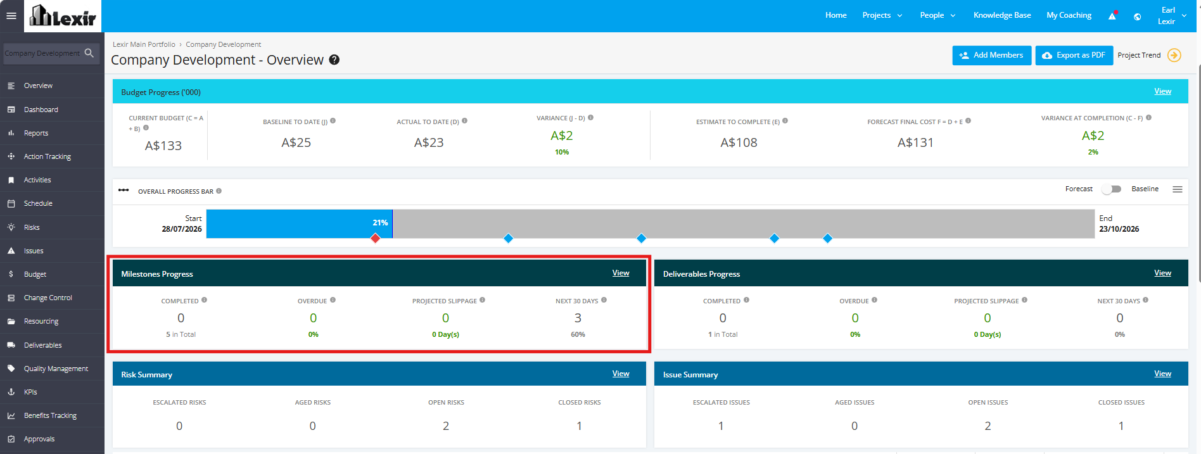Click View link in Risk Summary
Viewport: 1201px width, 454px height.
click(621, 374)
